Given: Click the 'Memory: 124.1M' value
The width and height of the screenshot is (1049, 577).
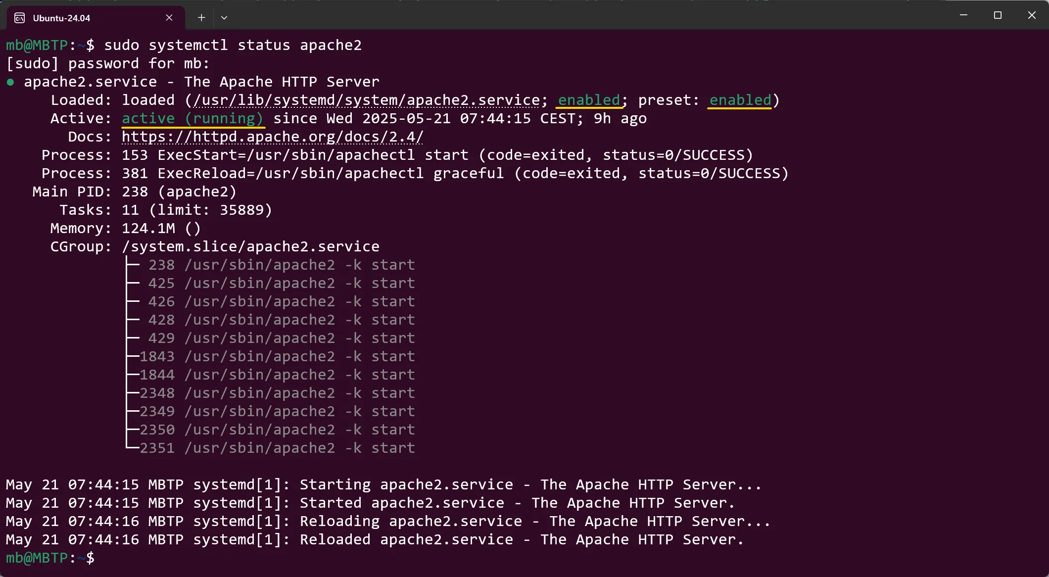Looking at the screenshot, I should pos(148,228).
